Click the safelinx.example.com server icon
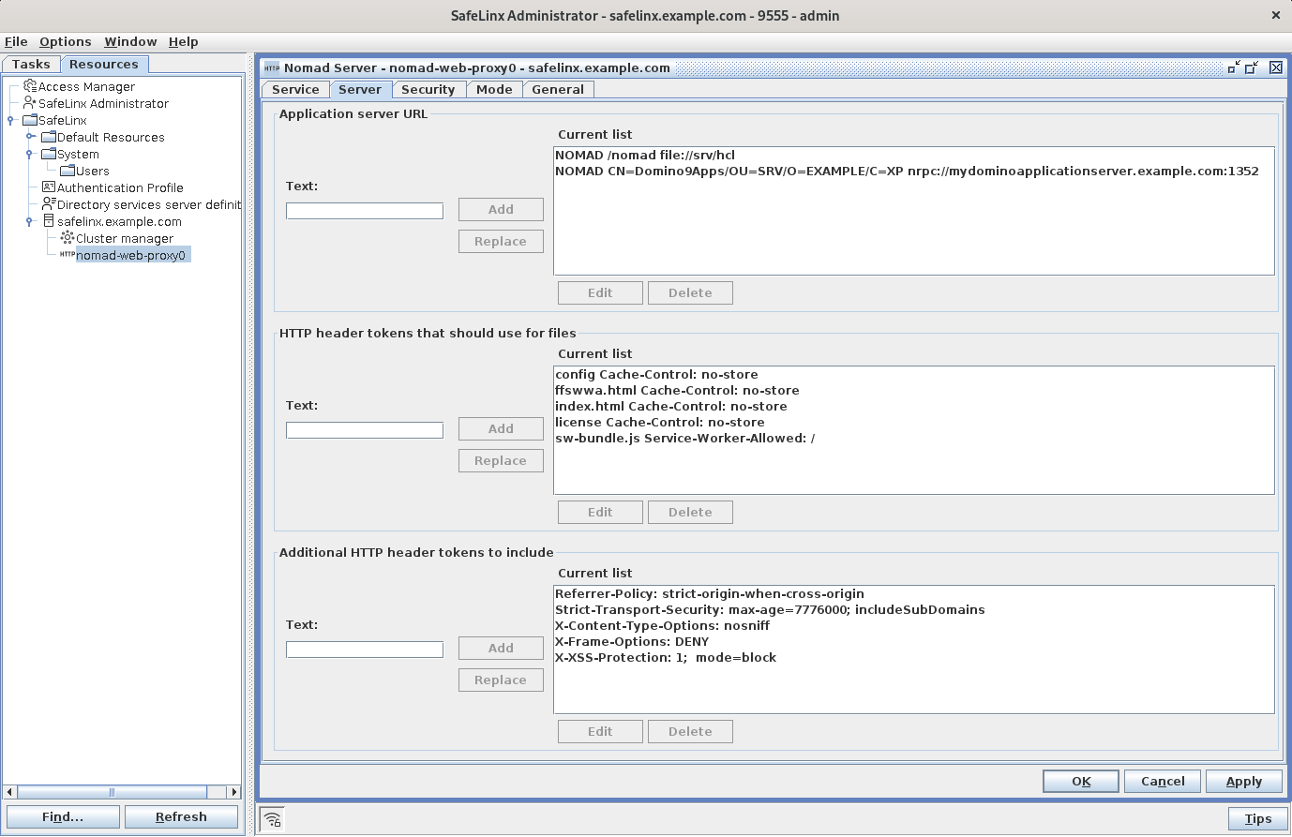This screenshot has width=1292, height=837. tap(49, 221)
